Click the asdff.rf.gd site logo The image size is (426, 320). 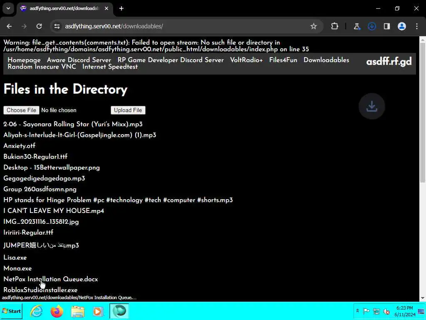(389, 62)
